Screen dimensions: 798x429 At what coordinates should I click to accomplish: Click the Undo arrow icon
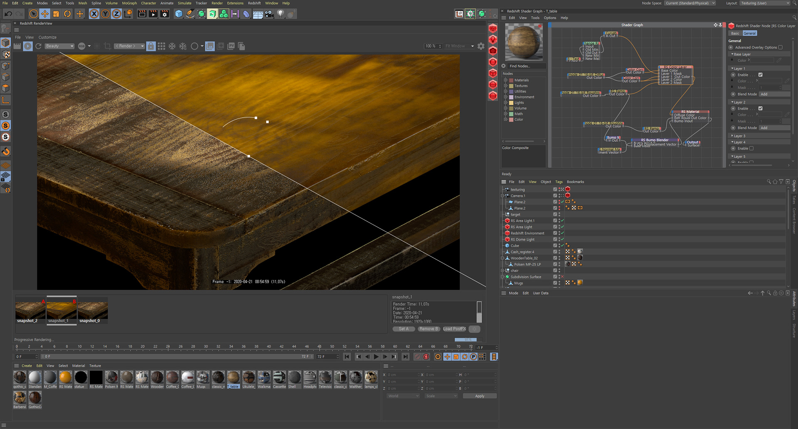click(x=8, y=14)
